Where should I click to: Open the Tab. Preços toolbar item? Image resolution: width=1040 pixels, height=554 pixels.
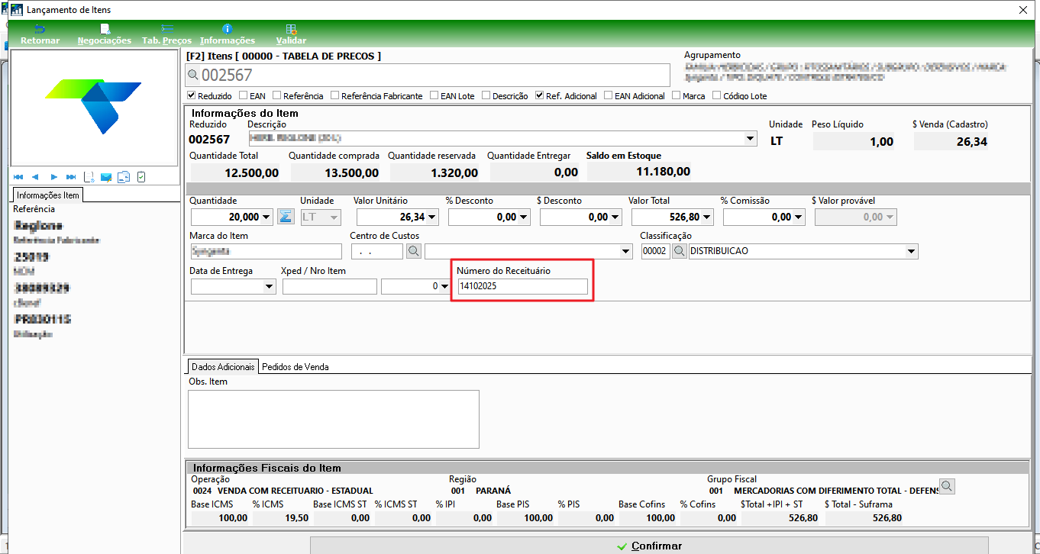tap(166, 28)
